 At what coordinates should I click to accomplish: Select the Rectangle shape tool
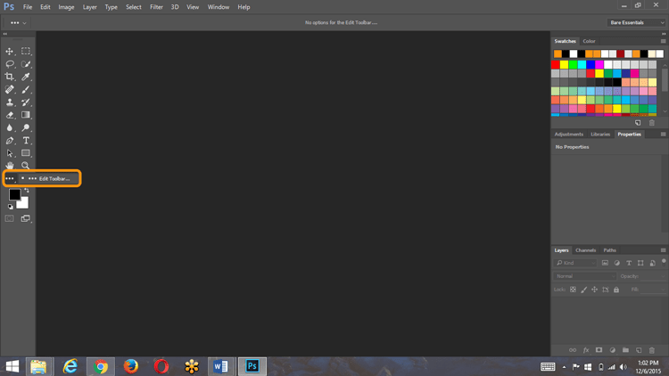(26, 153)
